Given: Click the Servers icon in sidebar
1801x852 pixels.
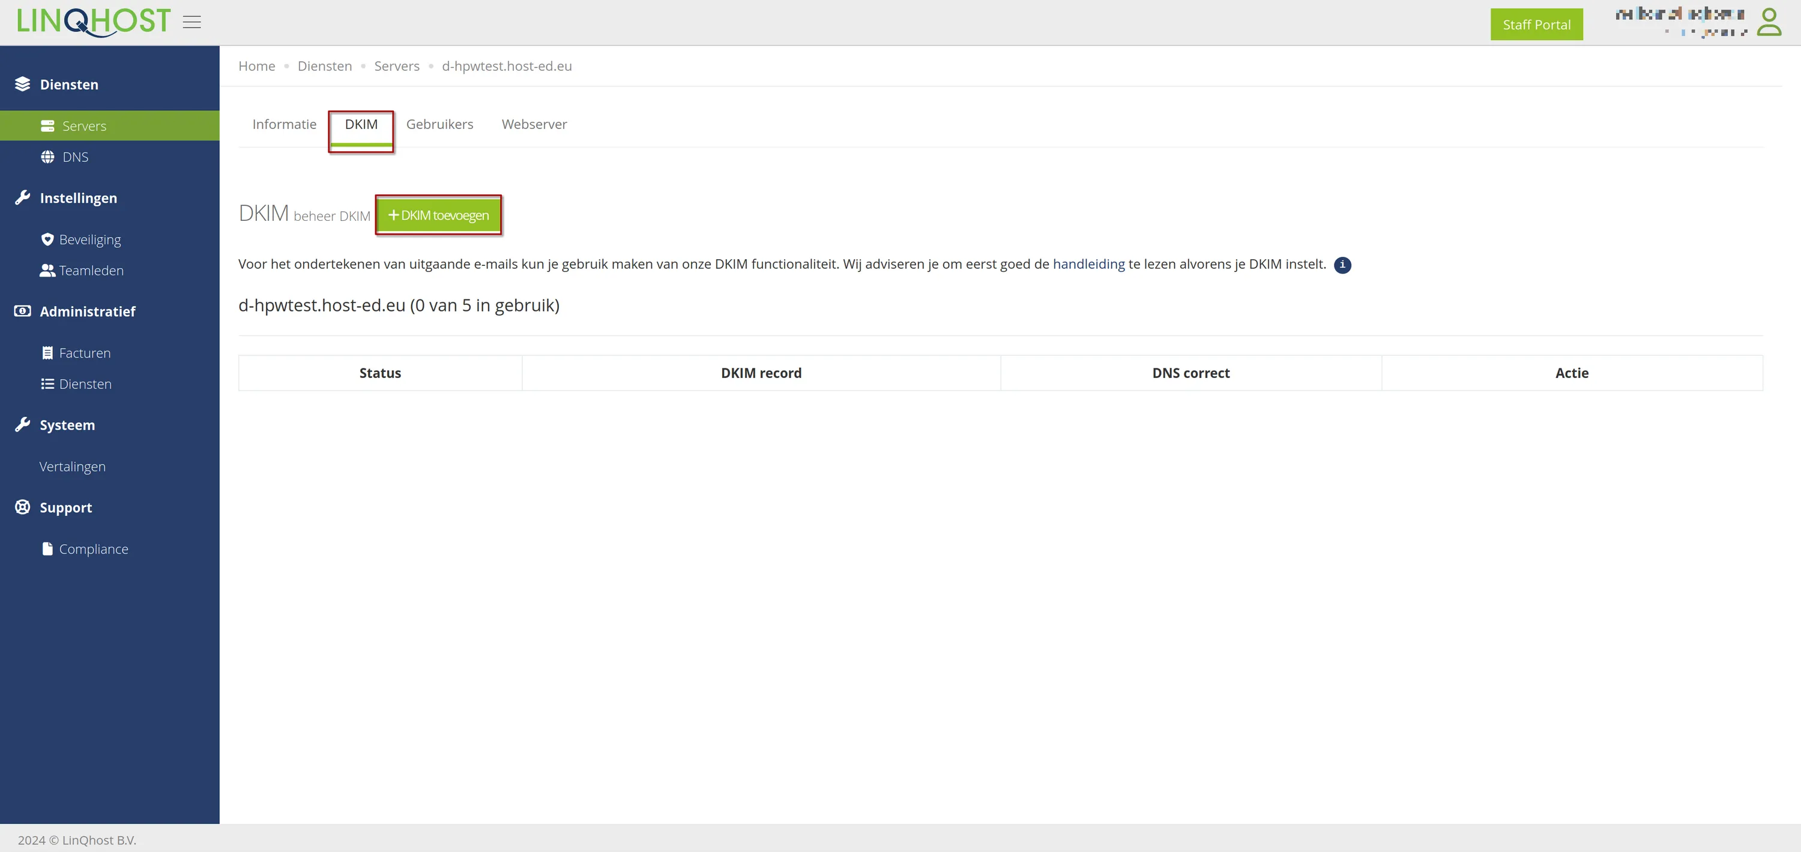Looking at the screenshot, I should pos(47,126).
